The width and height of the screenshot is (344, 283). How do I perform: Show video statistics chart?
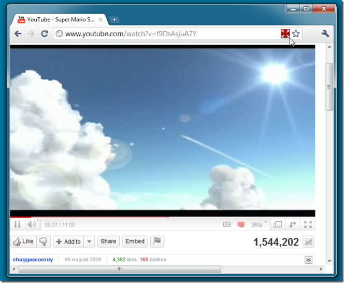click(x=308, y=242)
